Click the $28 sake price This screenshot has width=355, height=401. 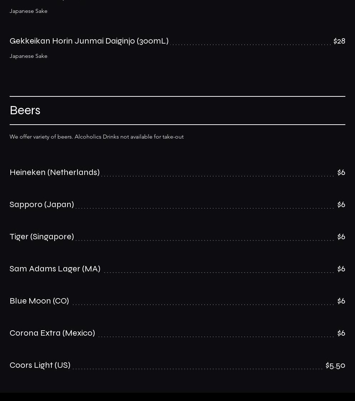(x=339, y=41)
